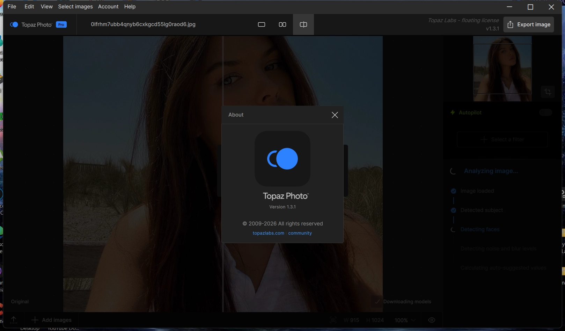Click the upload arrow icon at bottom left
Screen dimensions: 565x331
[14, 320]
